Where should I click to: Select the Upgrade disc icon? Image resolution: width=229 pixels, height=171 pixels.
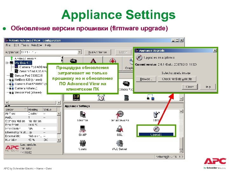coord(156,129)
